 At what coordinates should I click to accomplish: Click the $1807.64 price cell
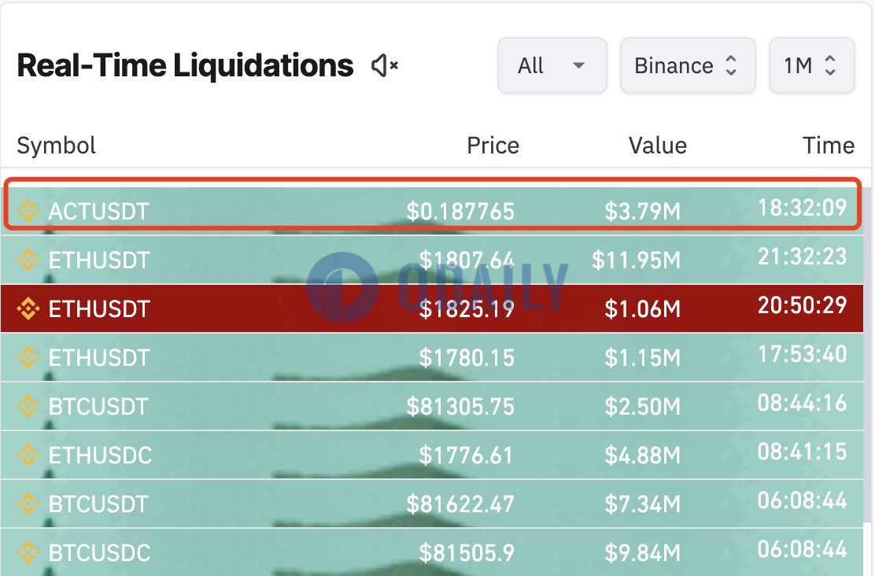(x=467, y=260)
